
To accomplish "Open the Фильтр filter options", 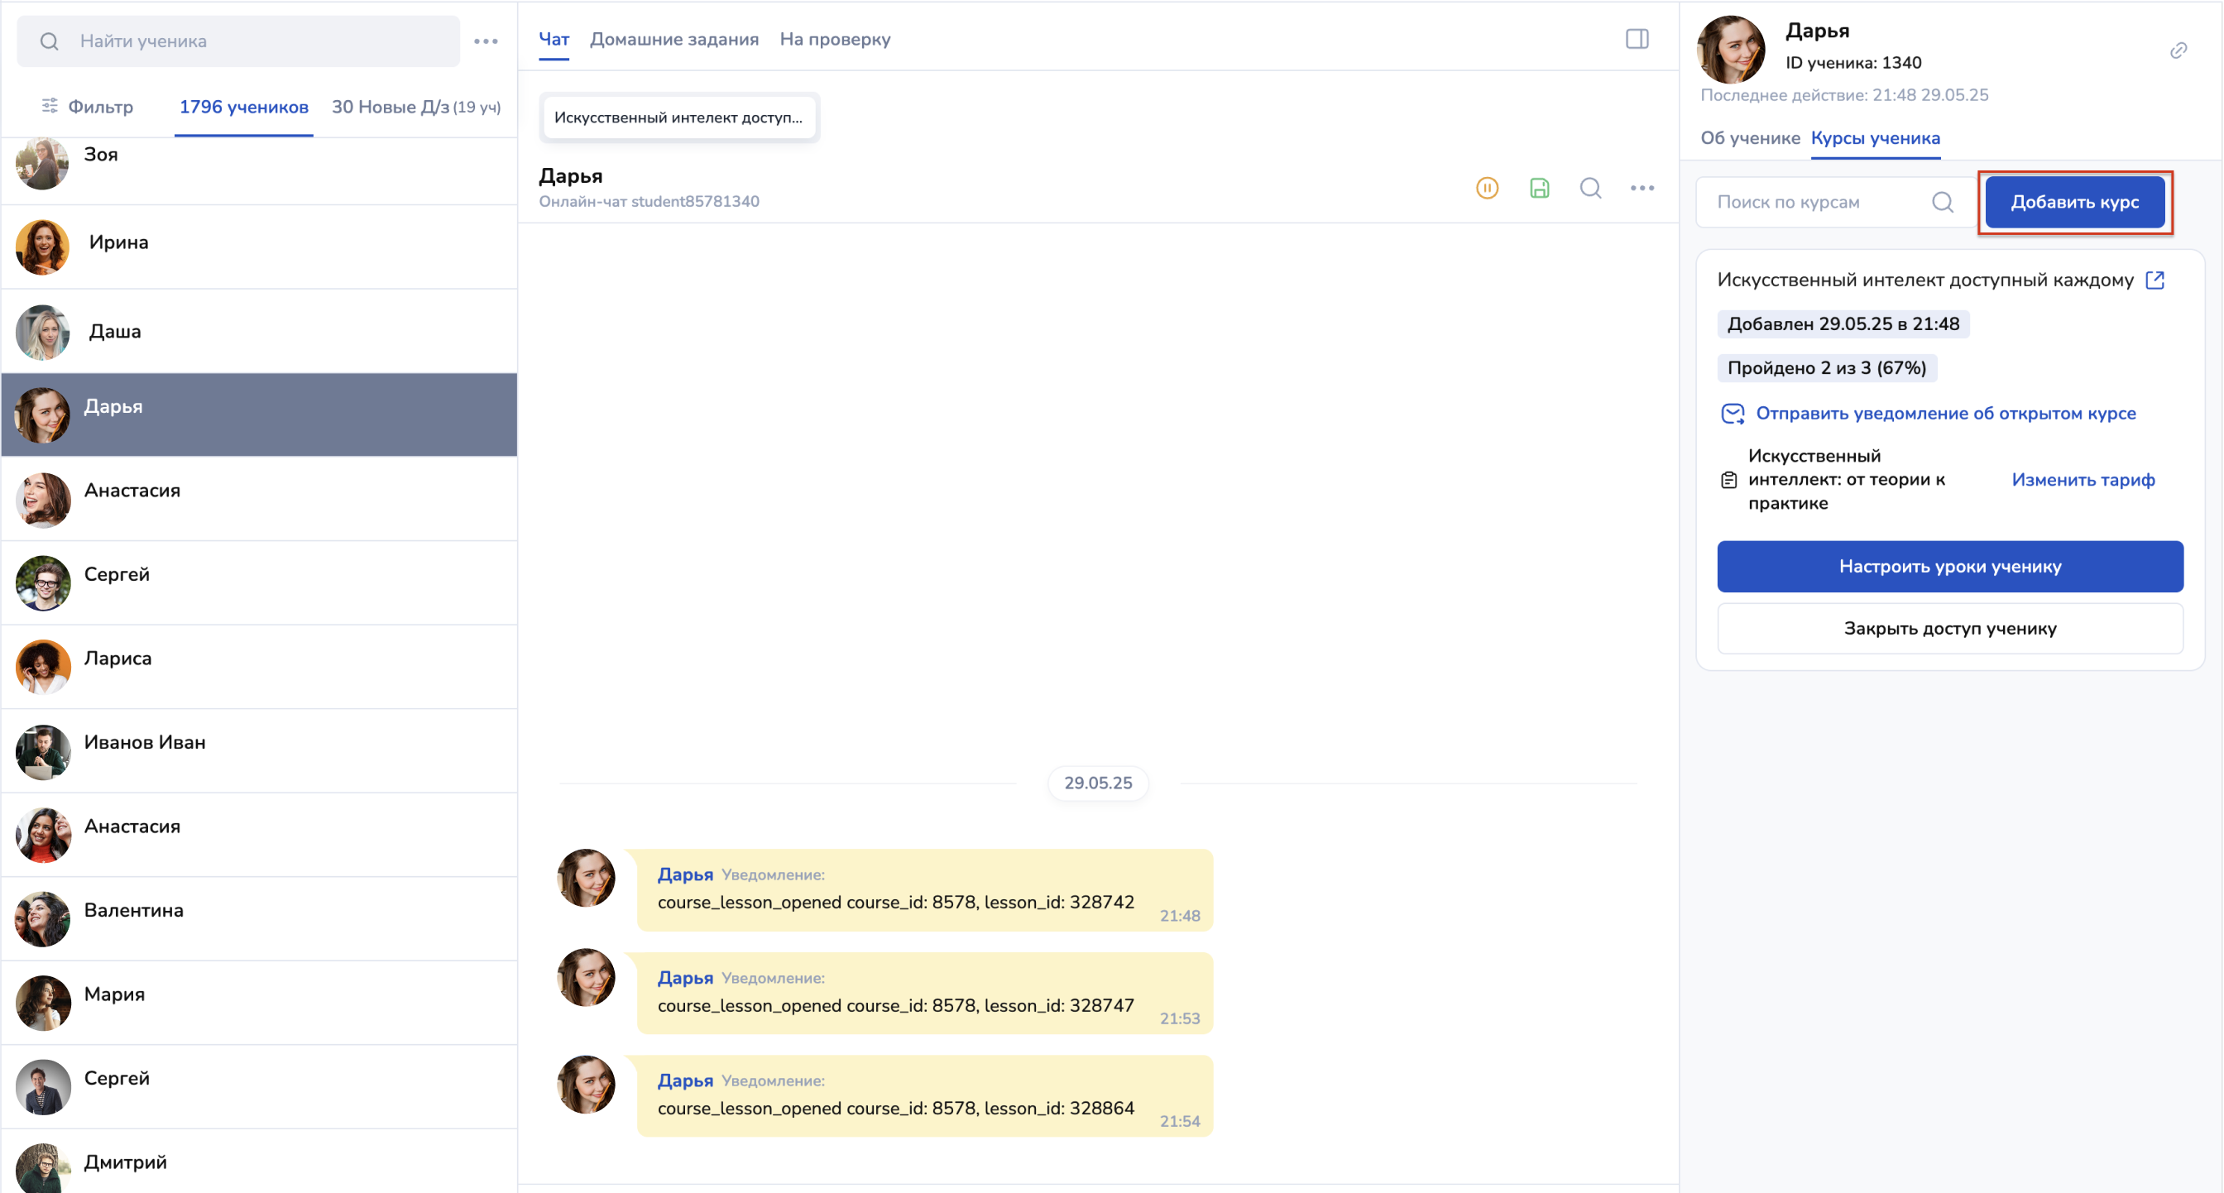I will (88, 107).
